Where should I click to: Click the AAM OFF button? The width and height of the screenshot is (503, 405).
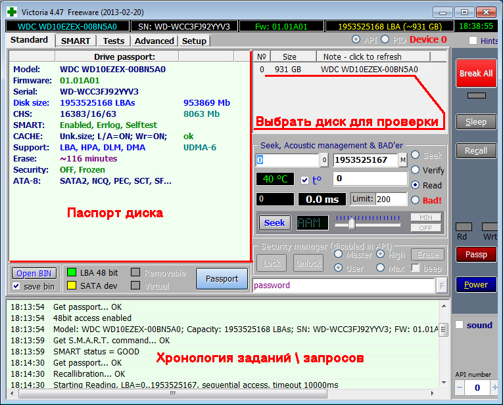pyautogui.click(x=425, y=228)
